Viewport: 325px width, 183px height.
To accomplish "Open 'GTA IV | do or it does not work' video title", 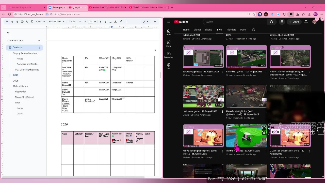I will [287, 152].
